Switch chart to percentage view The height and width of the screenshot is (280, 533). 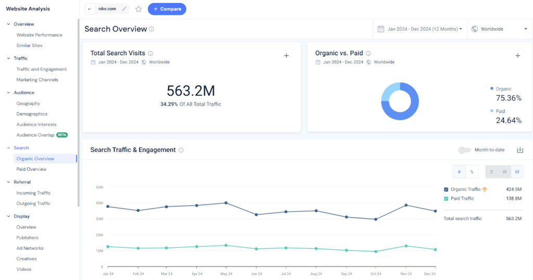pyautogui.click(x=472, y=172)
